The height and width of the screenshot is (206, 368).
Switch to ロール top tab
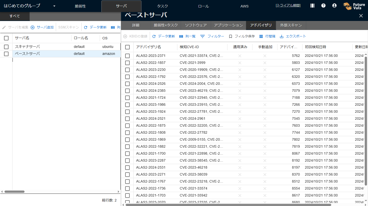[204, 6]
